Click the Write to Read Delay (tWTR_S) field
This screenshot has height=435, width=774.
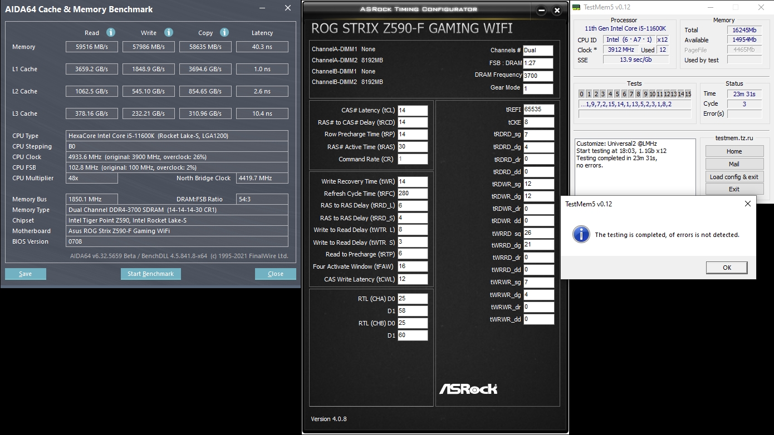coord(413,243)
